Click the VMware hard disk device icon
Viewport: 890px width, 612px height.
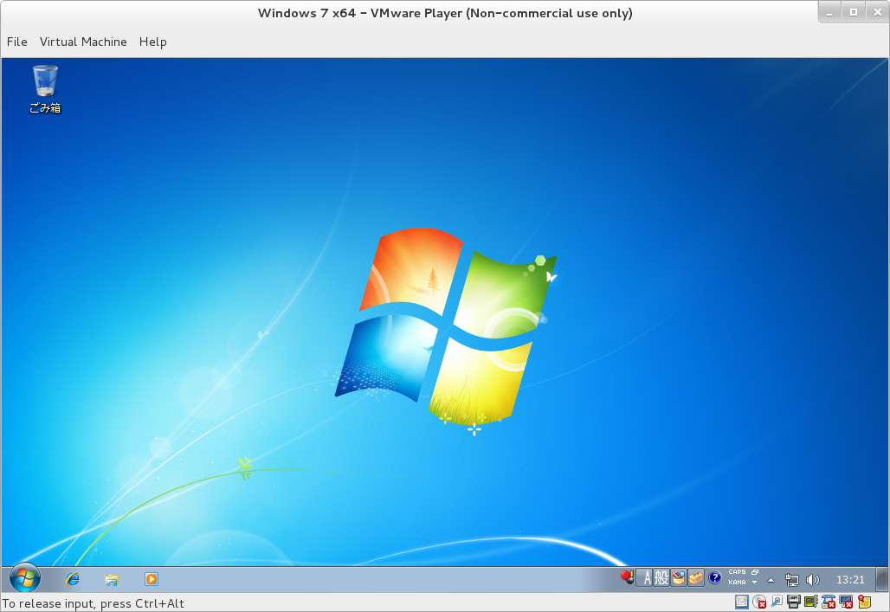[742, 602]
